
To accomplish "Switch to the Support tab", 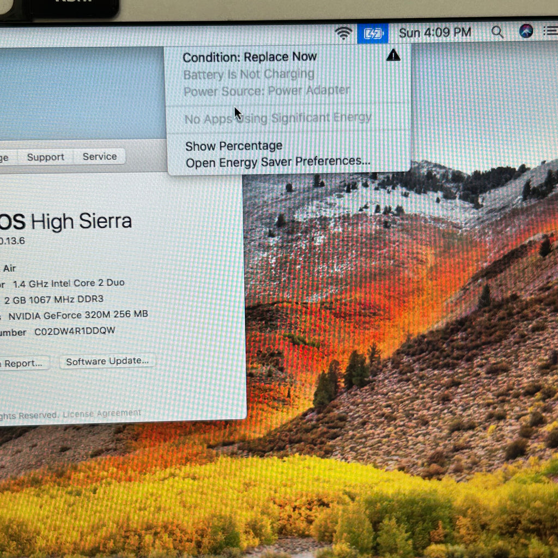I will pos(46,157).
